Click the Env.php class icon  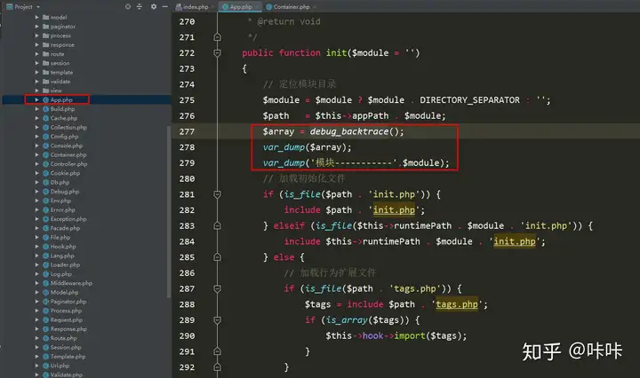tap(45, 201)
